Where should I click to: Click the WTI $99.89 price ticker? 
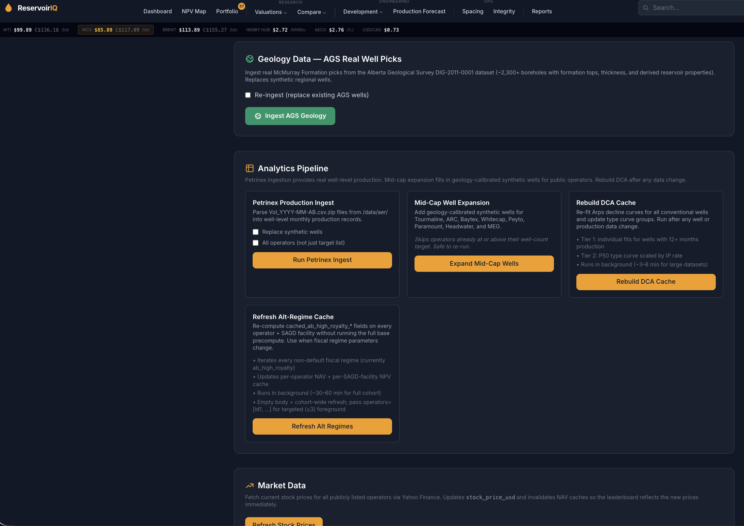(36, 30)
